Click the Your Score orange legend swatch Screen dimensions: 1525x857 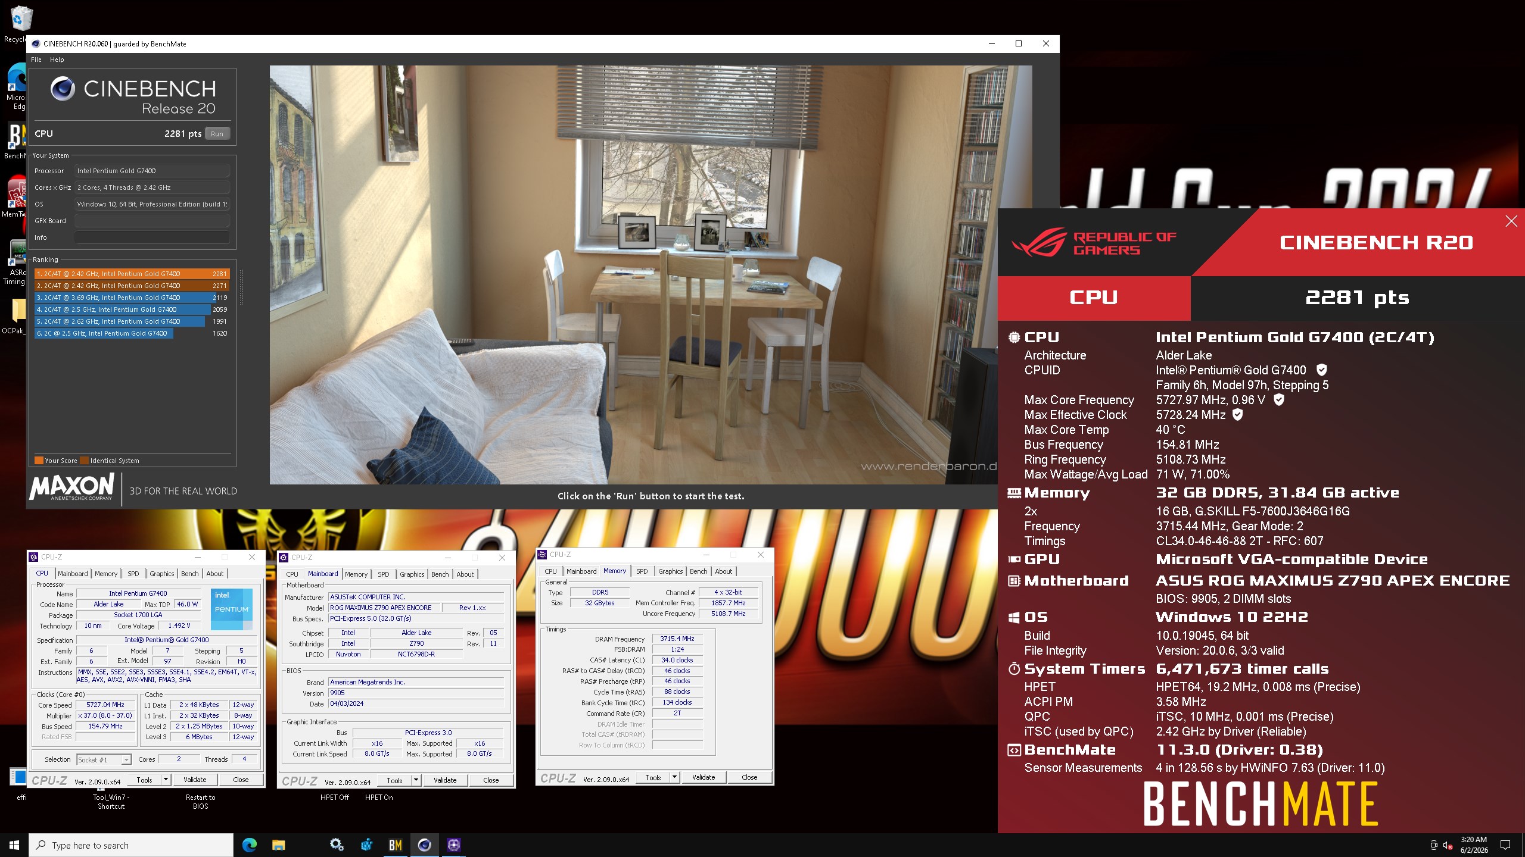pyautogui.click(x=39, y=460)
